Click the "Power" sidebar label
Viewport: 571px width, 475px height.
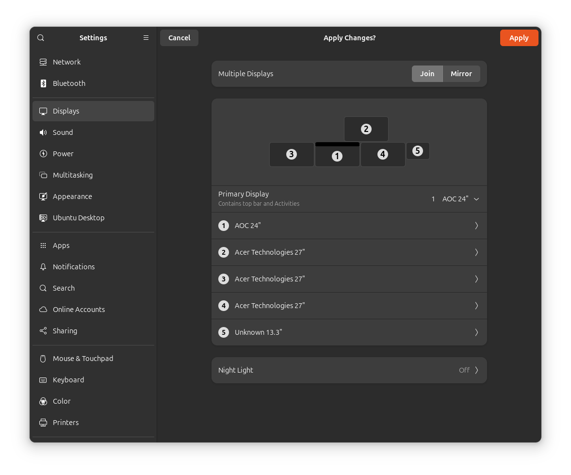click(64, 154)
